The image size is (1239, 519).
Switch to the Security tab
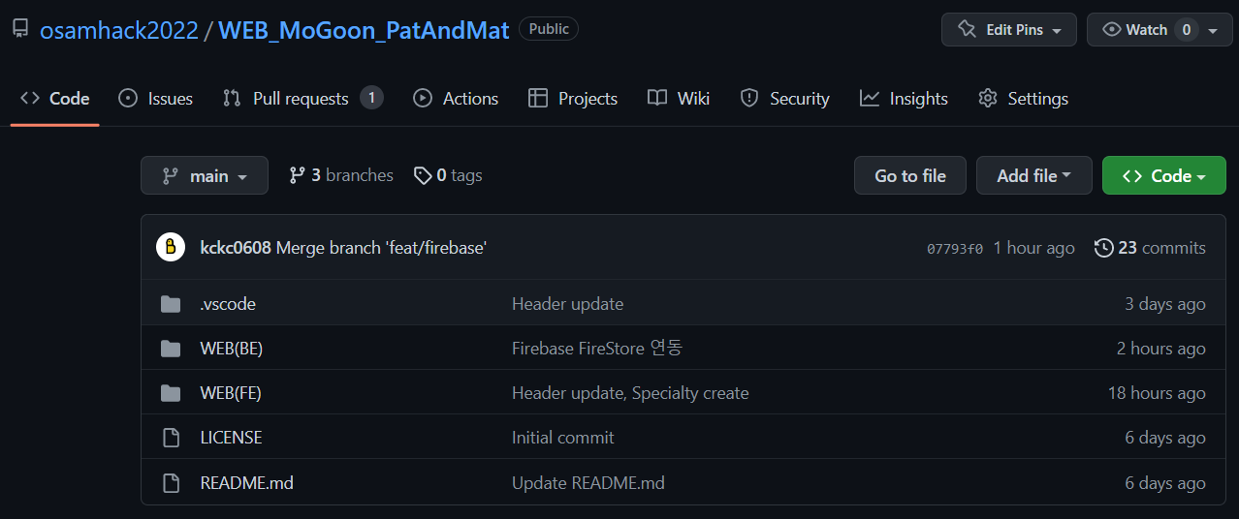(784, 99)
